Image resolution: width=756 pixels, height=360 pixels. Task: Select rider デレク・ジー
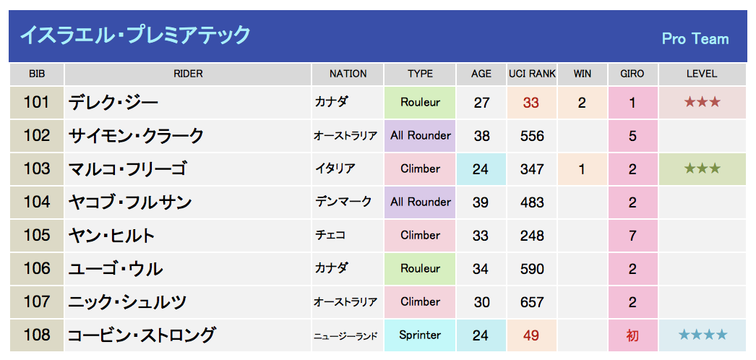pyautogui.click(x=113, y=103)
